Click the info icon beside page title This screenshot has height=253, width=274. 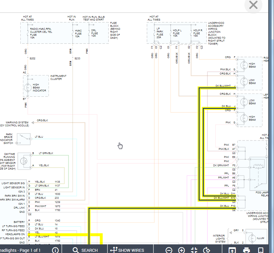[56, 250]
